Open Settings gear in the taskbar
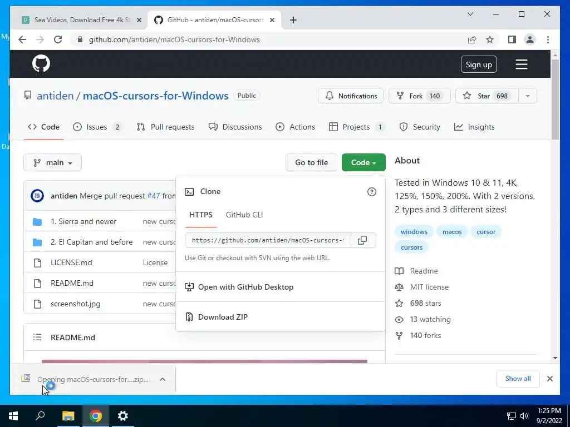 coord(123,416)
